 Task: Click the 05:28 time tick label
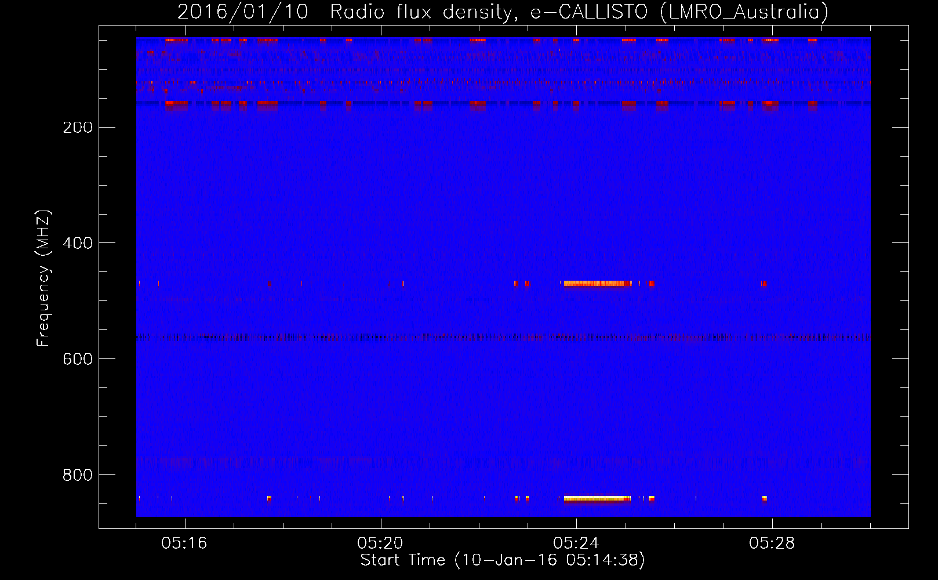click(x=772, y=543)
